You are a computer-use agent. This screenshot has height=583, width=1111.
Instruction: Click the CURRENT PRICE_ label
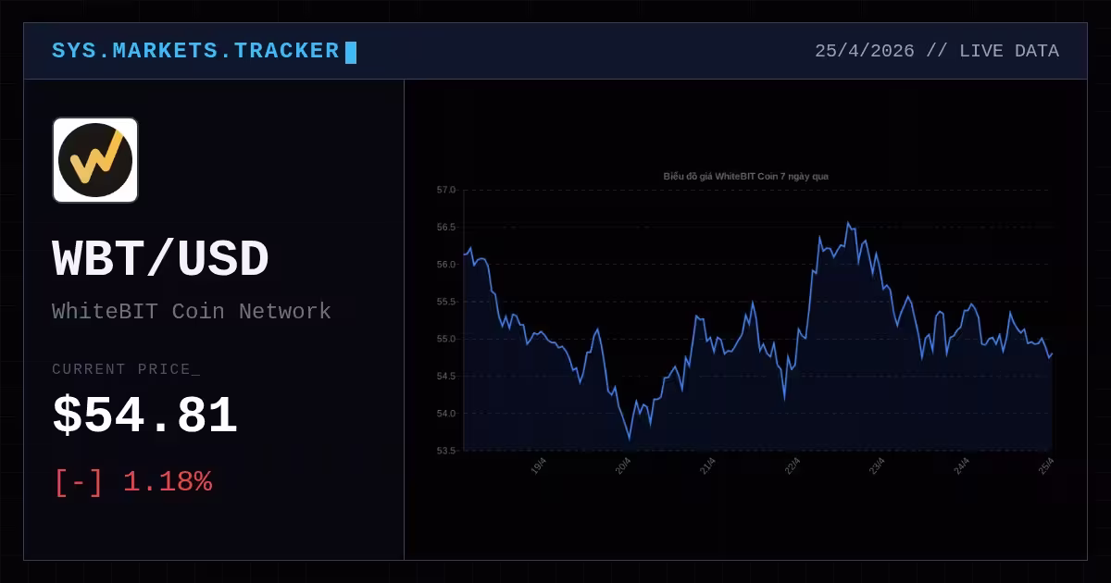point(126,369)
